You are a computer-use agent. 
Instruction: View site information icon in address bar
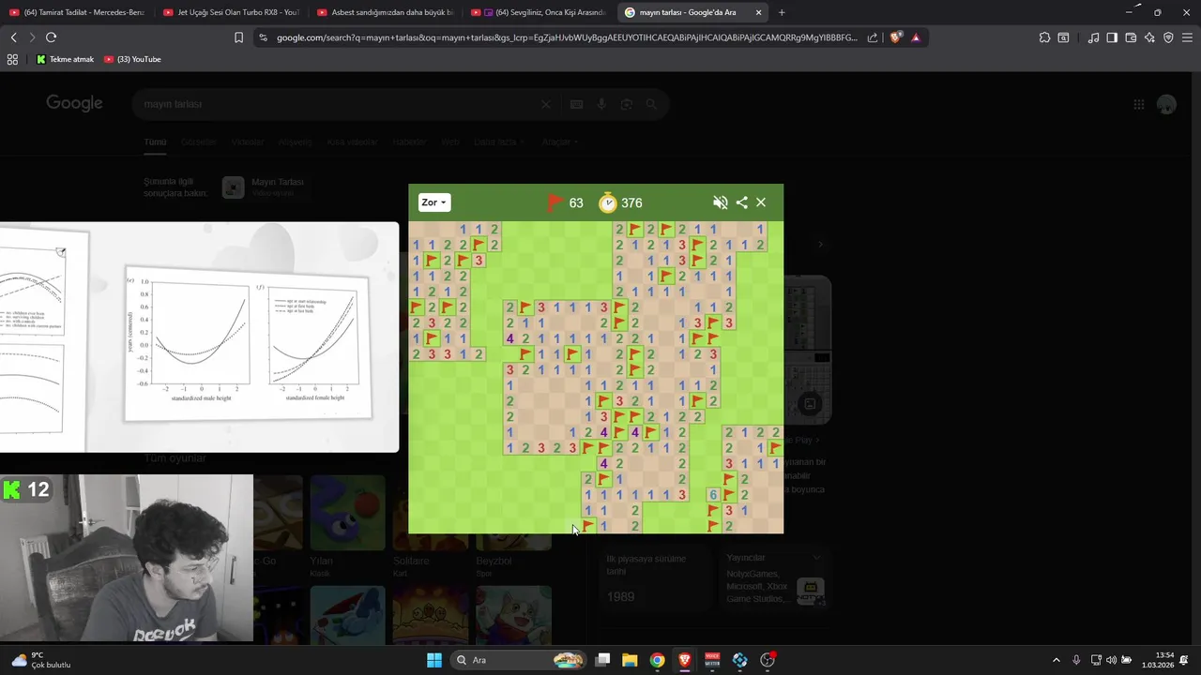pos(263,37)
